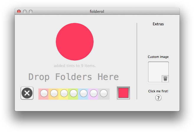
Task: Click the "Click me first!" label
Action: (x=158, y=91)
